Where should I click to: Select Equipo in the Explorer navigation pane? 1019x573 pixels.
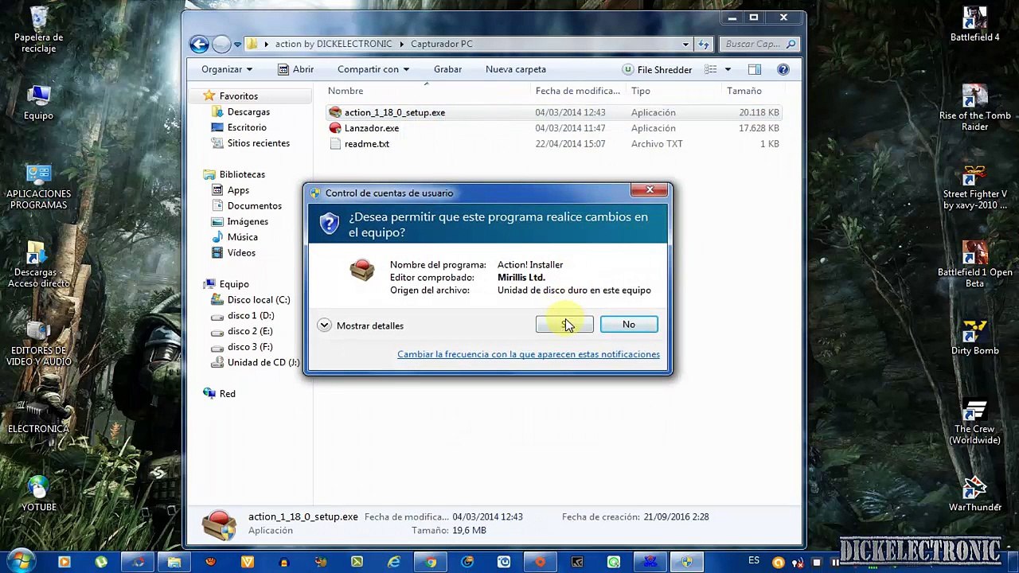point(234,284)
